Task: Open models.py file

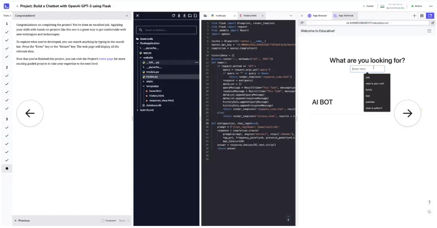Action: (x=153, y=72)
